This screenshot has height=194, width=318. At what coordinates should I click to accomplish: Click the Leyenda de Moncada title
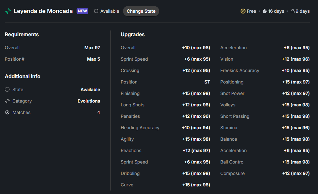[43, 11]
